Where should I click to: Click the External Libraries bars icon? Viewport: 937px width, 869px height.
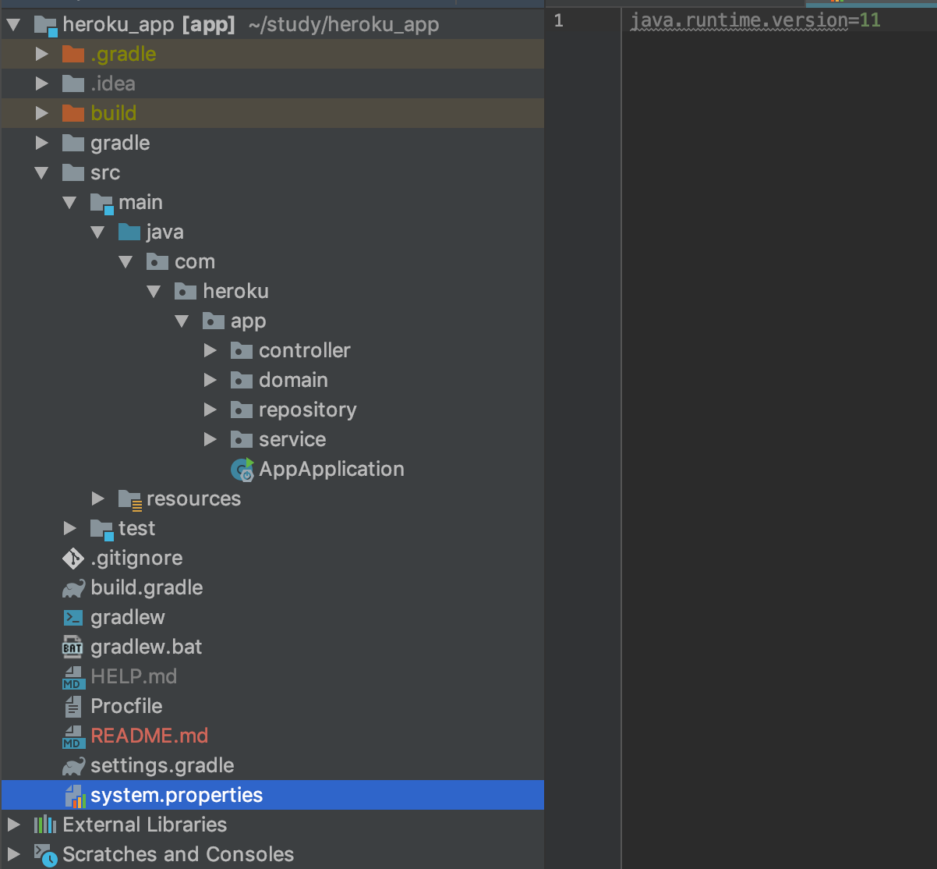45,825
